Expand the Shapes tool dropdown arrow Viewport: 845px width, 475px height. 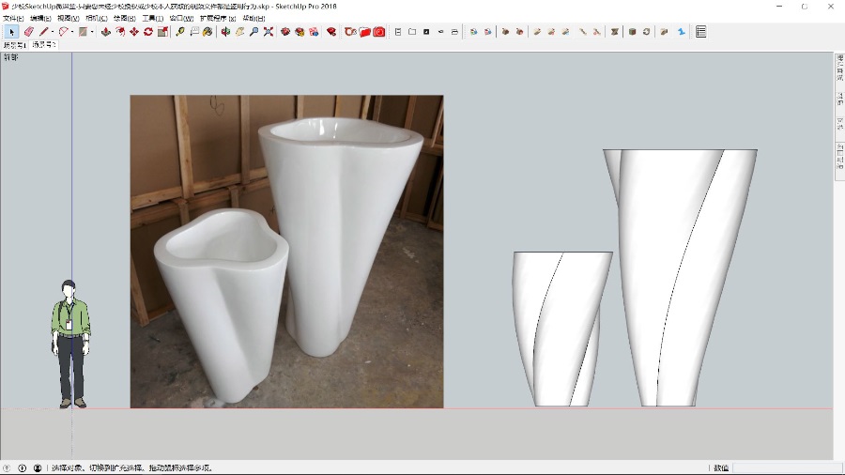[x=92, y=32]
